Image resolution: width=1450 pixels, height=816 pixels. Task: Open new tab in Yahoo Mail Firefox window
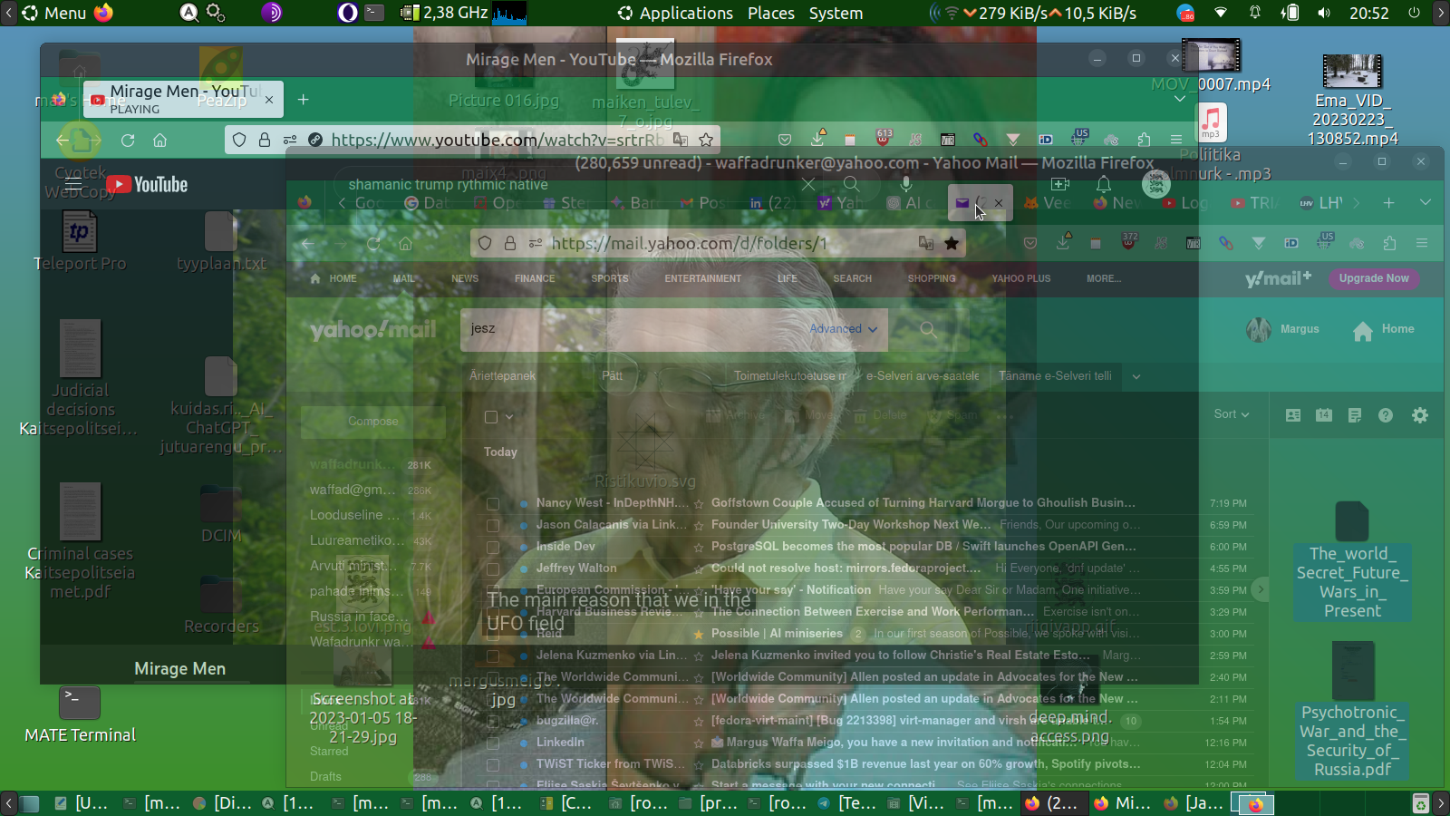tap(1389, 202)
